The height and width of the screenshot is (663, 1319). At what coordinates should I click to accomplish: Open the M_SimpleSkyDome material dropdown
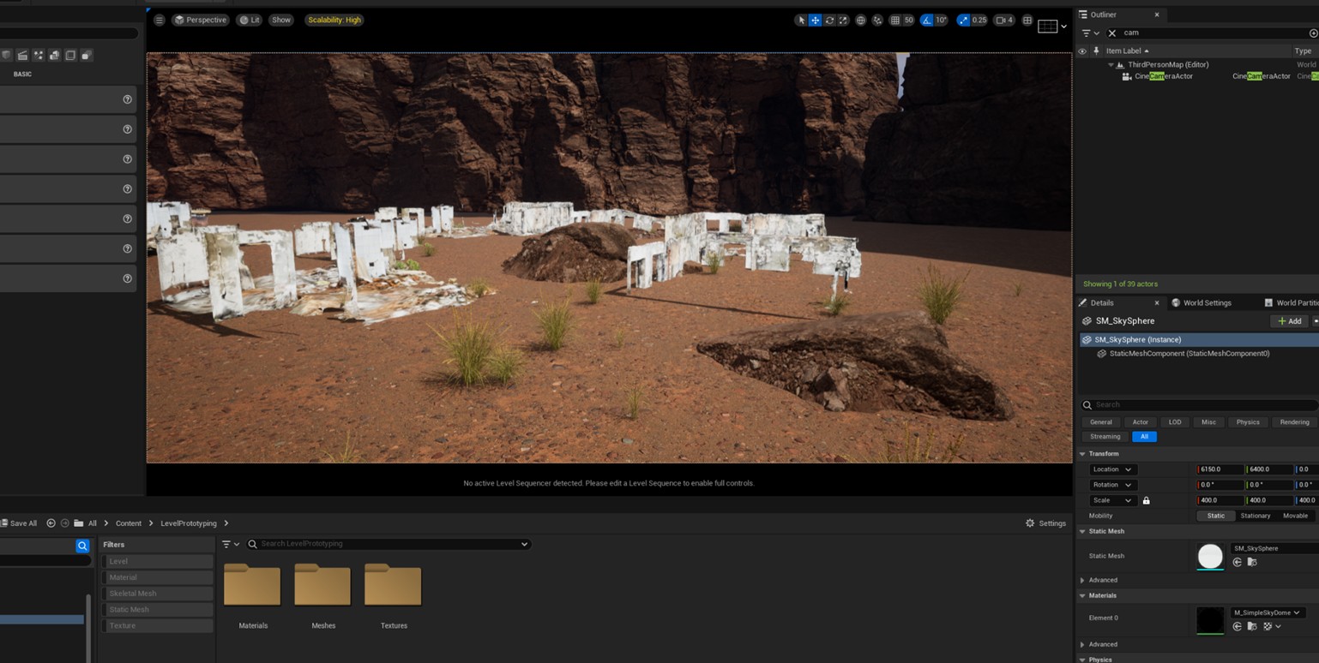1268,612
